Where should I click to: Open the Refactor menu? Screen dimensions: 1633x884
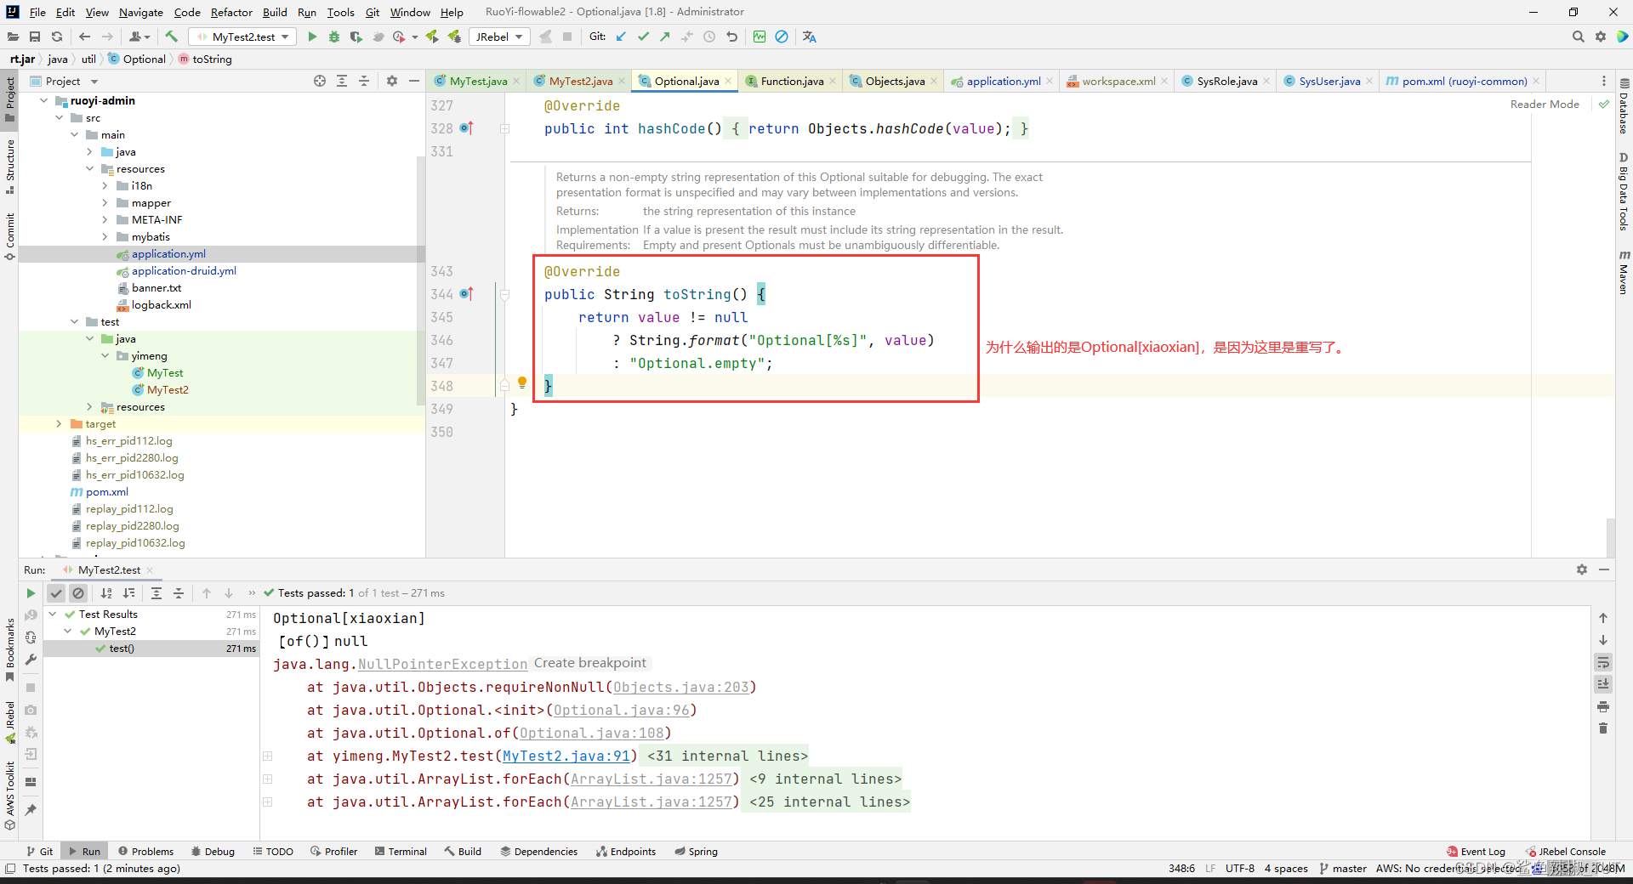(x=231, y=12)
